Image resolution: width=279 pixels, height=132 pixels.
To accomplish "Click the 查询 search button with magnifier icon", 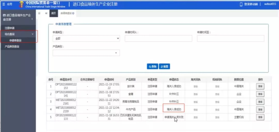I will click(152, 67).
